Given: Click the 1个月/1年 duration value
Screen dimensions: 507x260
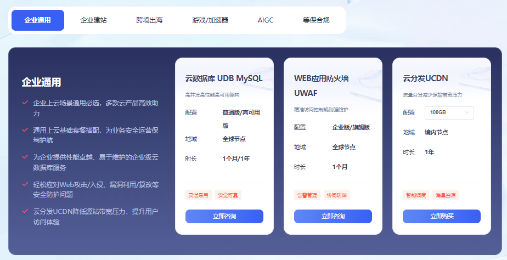Looking at the screenshot, I should [x=236, y=159].
